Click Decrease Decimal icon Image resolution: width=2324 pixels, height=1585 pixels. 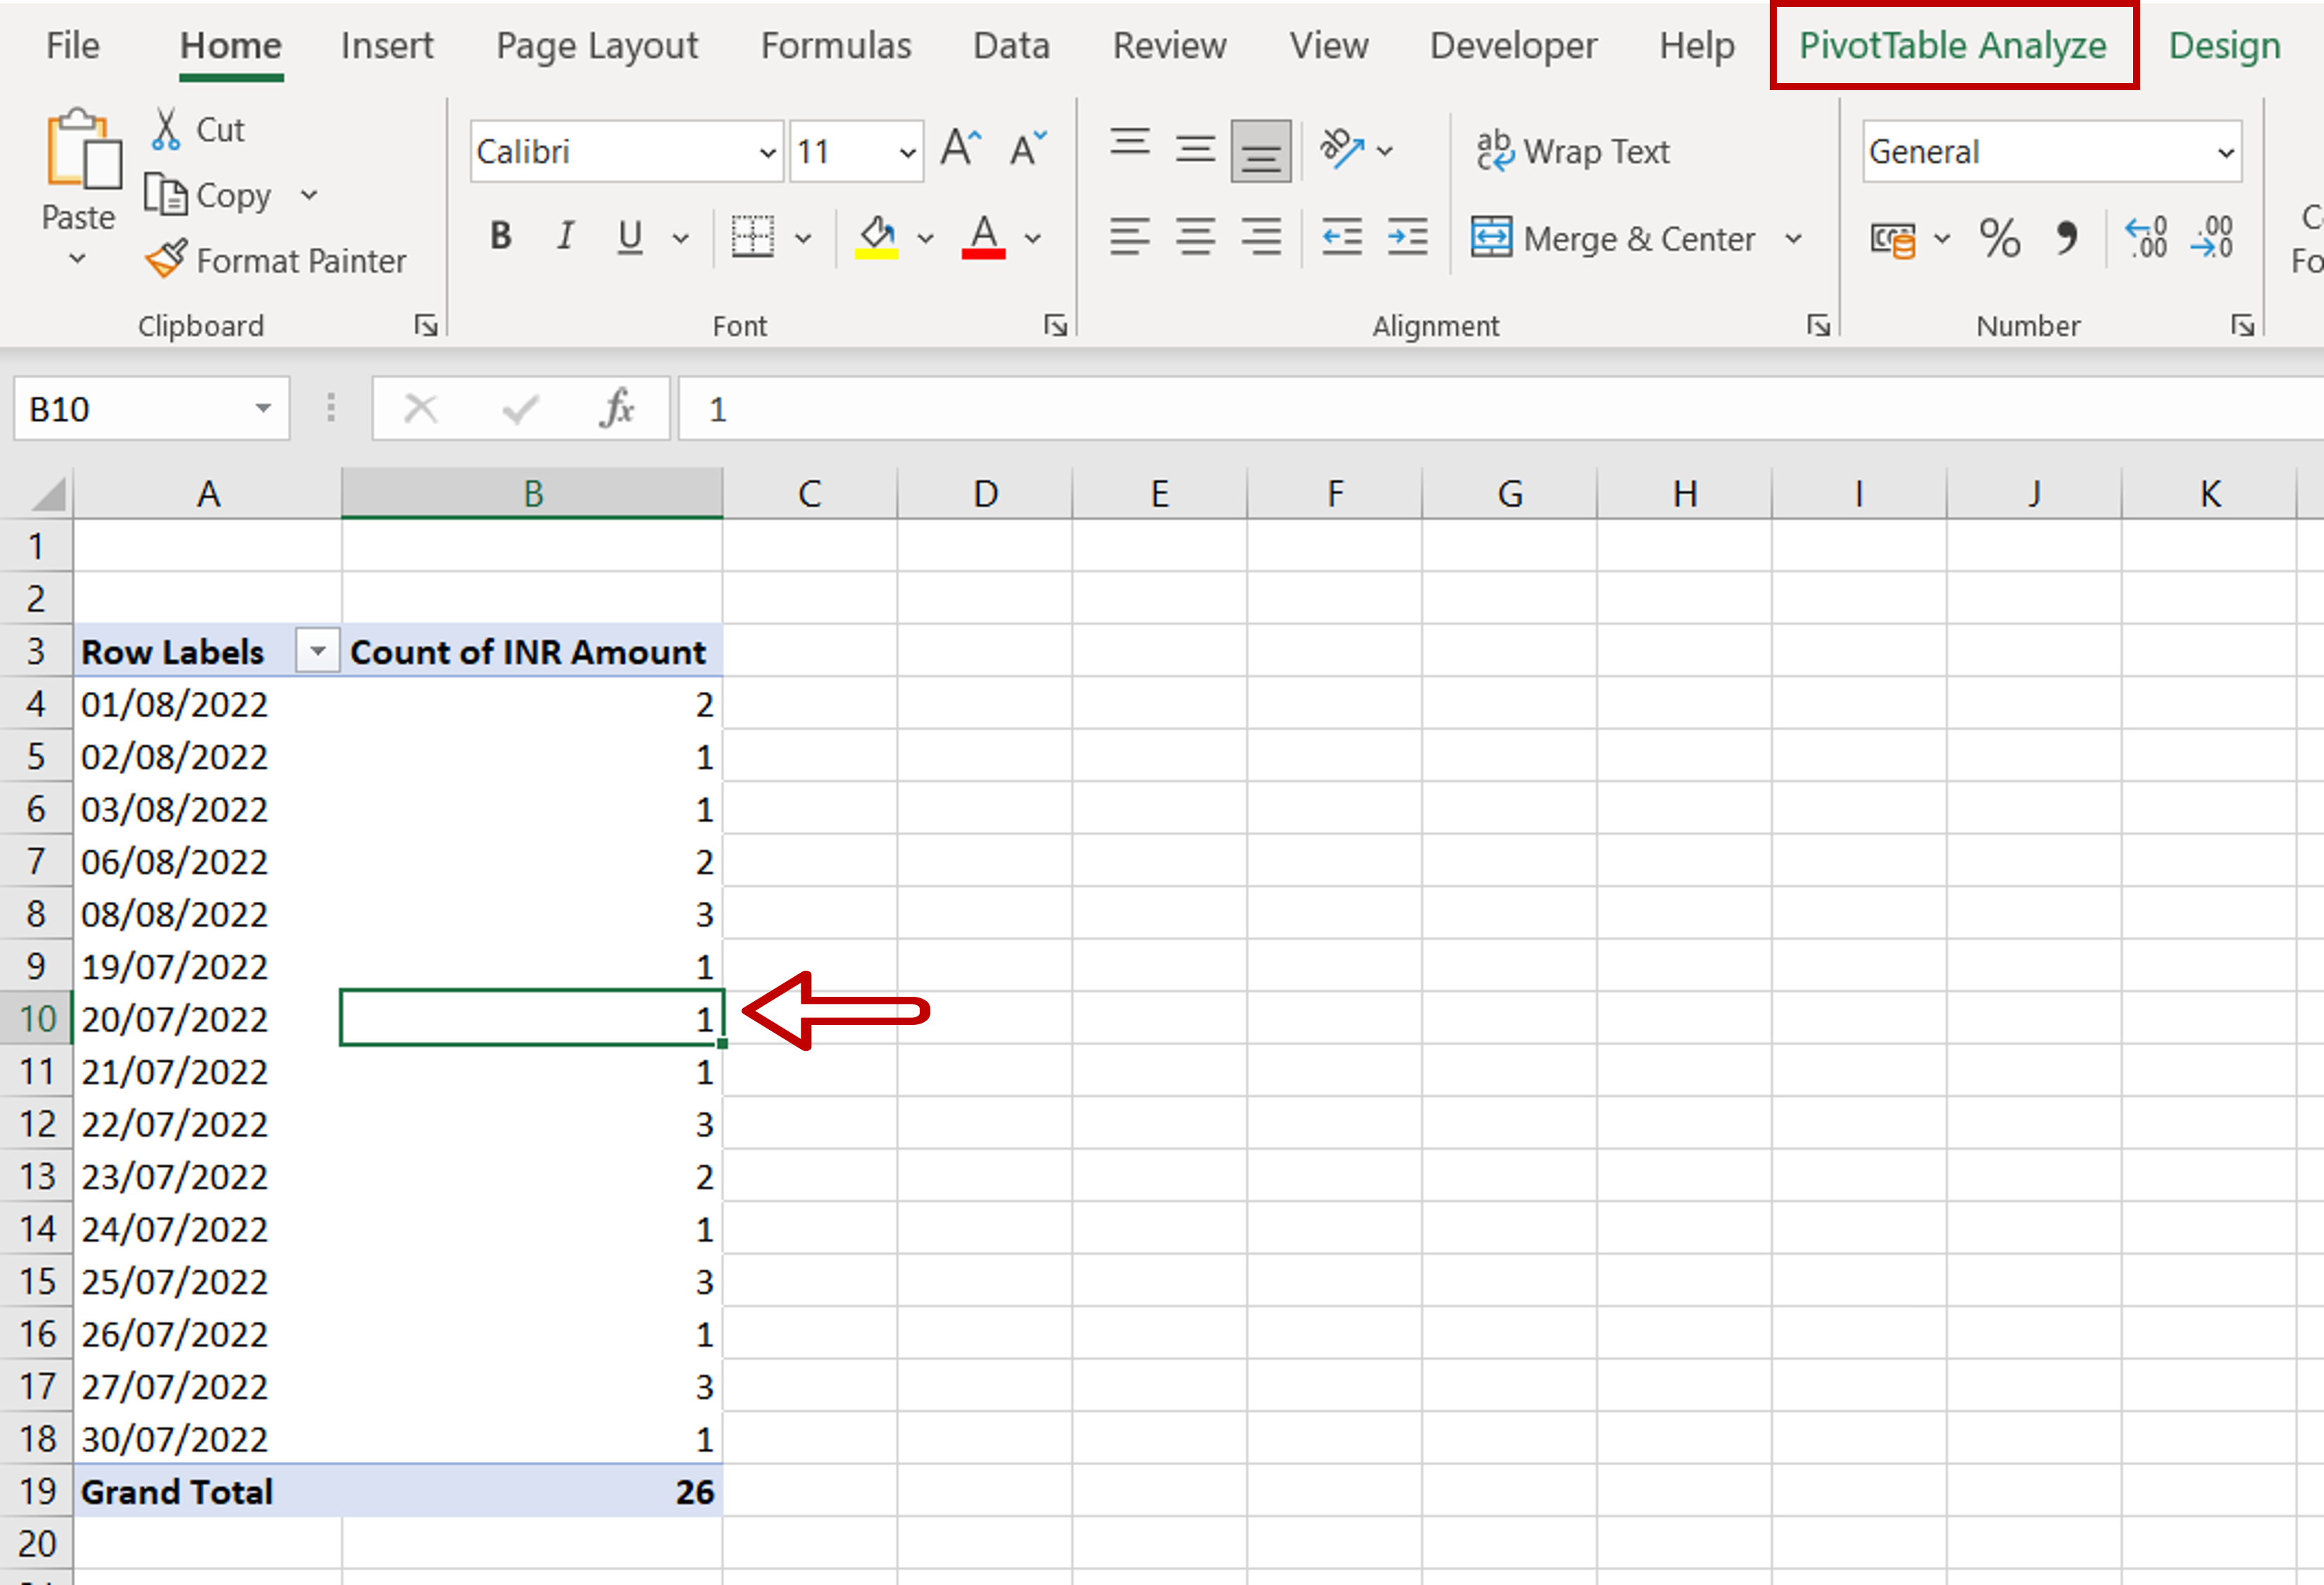pos(2213,237)
